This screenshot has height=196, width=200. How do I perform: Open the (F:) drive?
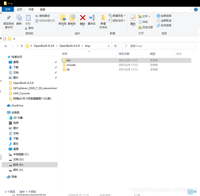(18, 170)
